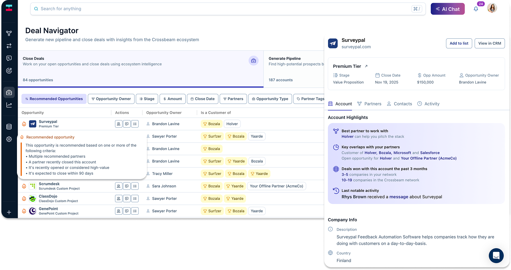
Task: Click the list action icon in GenePoint row
Action: [x=135, y=211]
